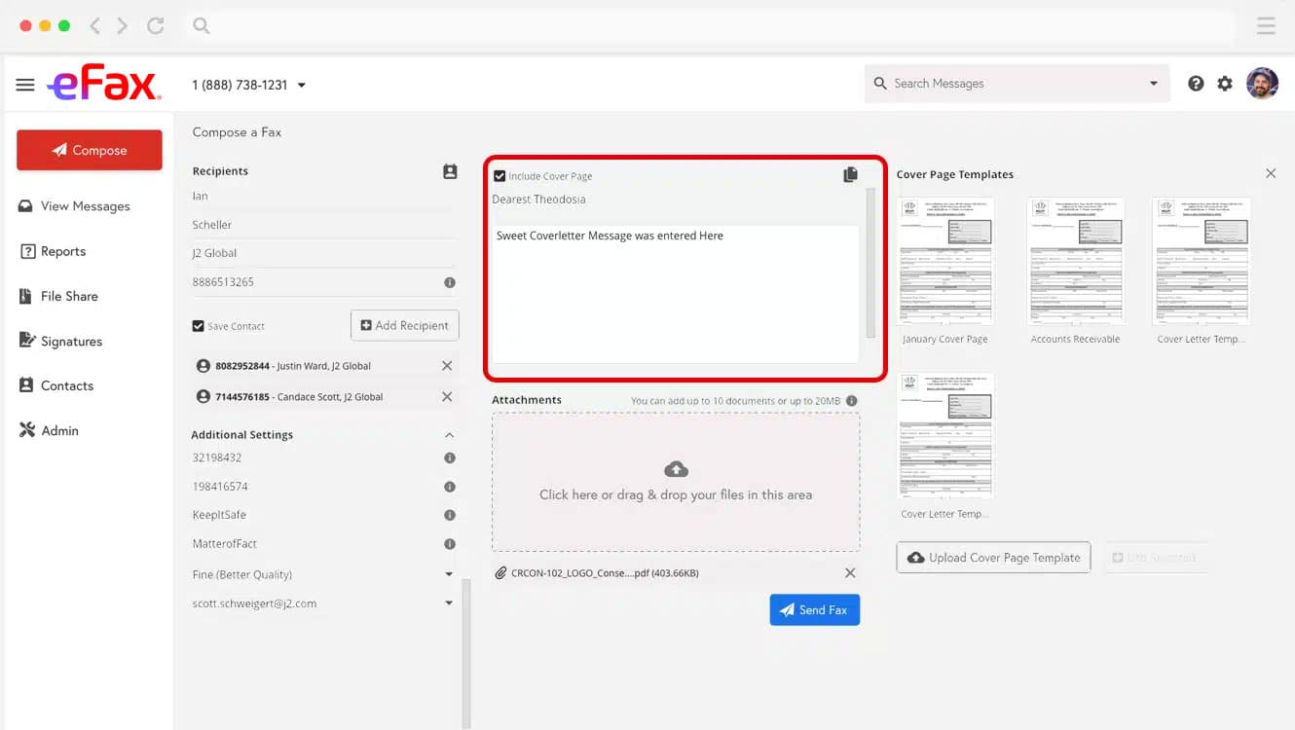1295x730 pixels.
Task: Open the Fine (Better Quality) dropdown
Action: click(x=449, y=574)
